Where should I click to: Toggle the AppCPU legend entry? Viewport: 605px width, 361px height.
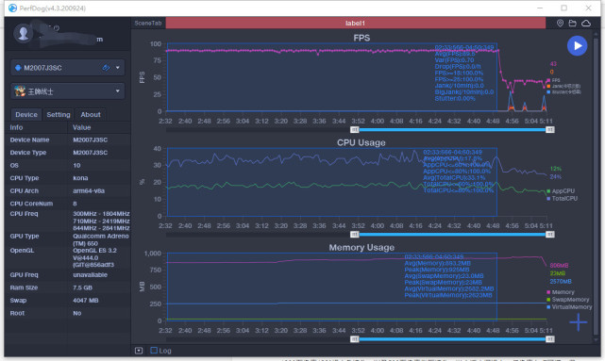click(x=561, y=190)
